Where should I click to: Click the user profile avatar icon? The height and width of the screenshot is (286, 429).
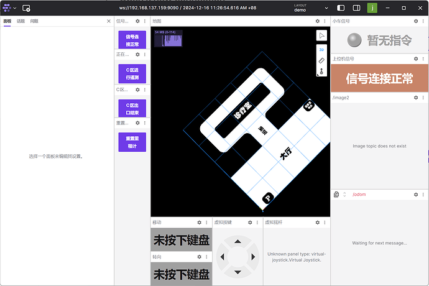[x=372, y=8]
